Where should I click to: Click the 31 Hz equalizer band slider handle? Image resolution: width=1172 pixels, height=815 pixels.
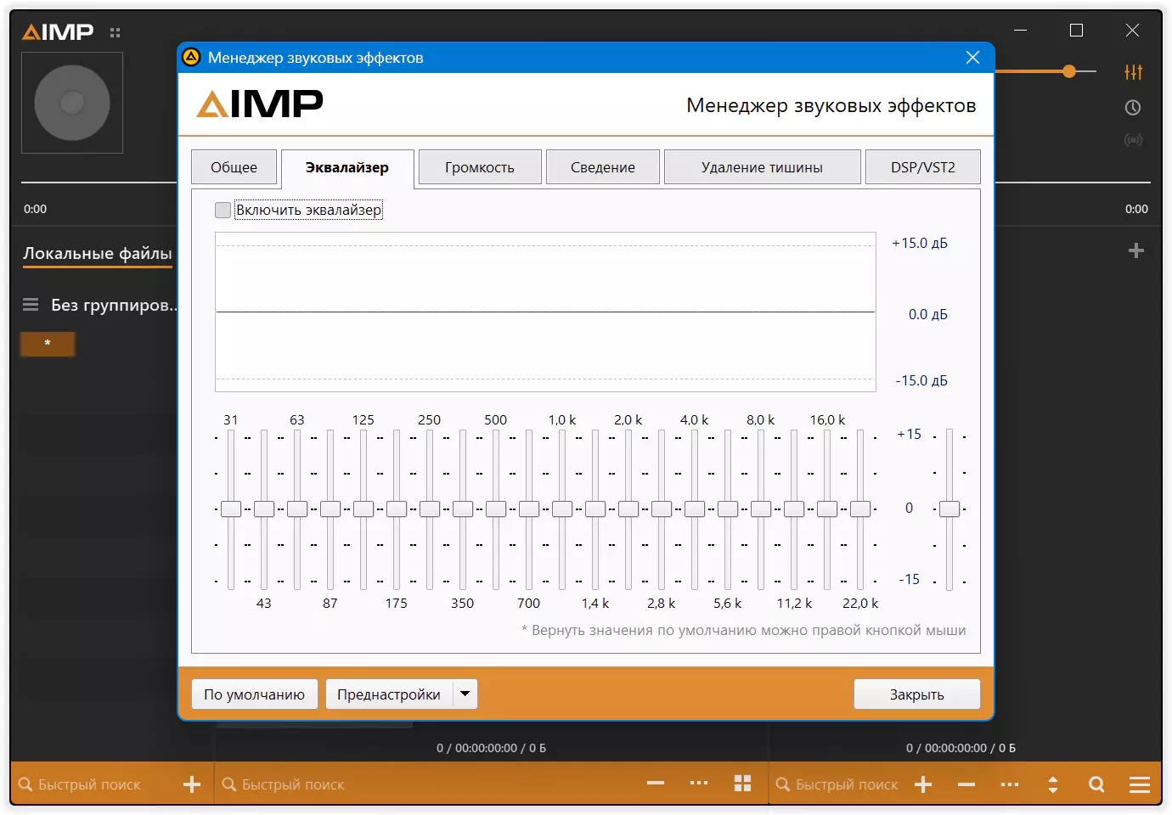pyautogui.click(x=231, y=509)
